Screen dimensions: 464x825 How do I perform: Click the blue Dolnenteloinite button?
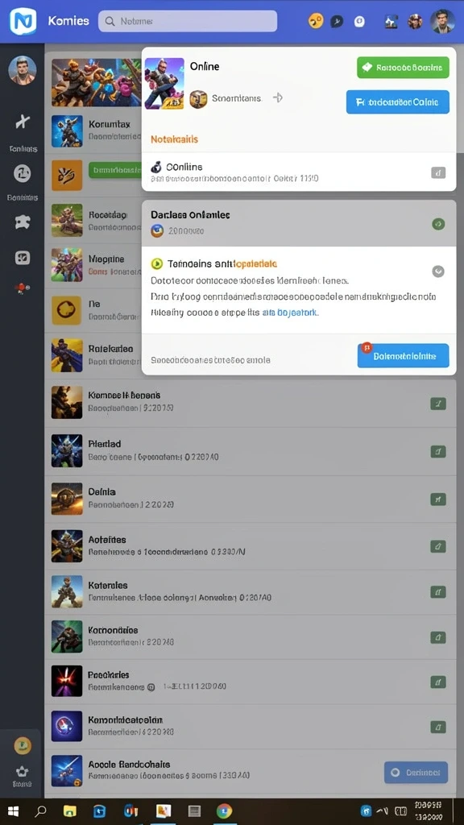coord(403,355)
